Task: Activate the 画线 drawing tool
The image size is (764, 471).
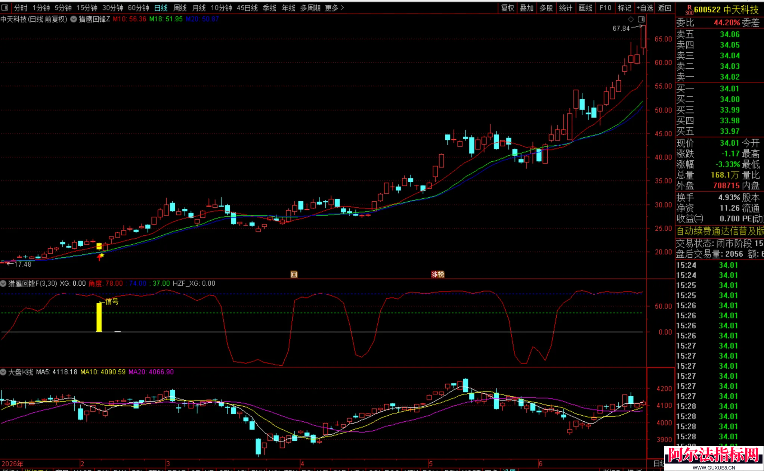Action: pos(585,8)
